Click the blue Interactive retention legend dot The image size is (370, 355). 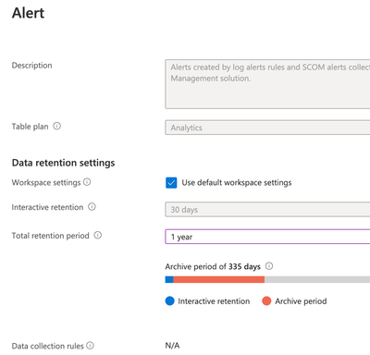tap(170, 300)
